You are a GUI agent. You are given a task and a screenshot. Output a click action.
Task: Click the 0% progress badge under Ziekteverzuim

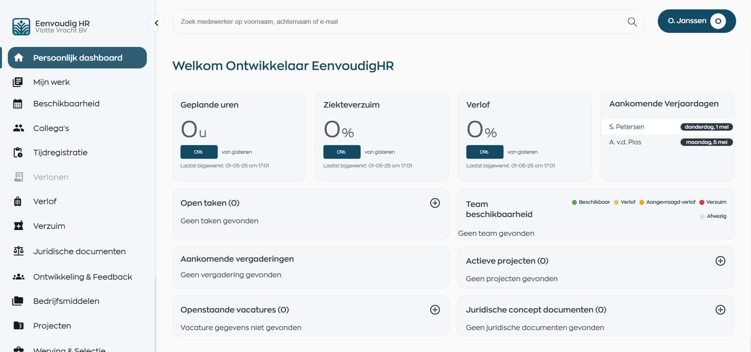click(x=342, y=152)
